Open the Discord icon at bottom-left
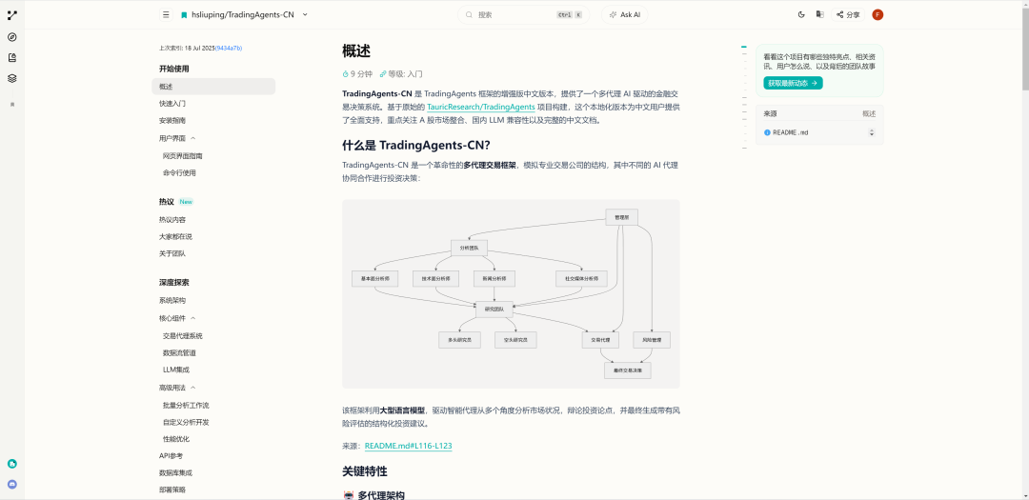This screenshot has width=1029, height=500. coord(11,484)
